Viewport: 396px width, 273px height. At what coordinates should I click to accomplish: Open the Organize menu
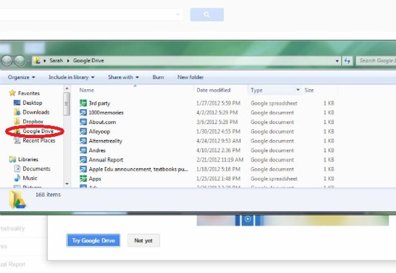pyautogui.click(x=22, y=77)
